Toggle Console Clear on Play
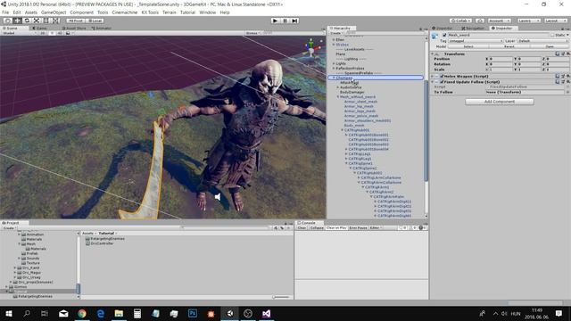Image resolution: width=571 pixels, height=321 pixels. coord(336,228)
